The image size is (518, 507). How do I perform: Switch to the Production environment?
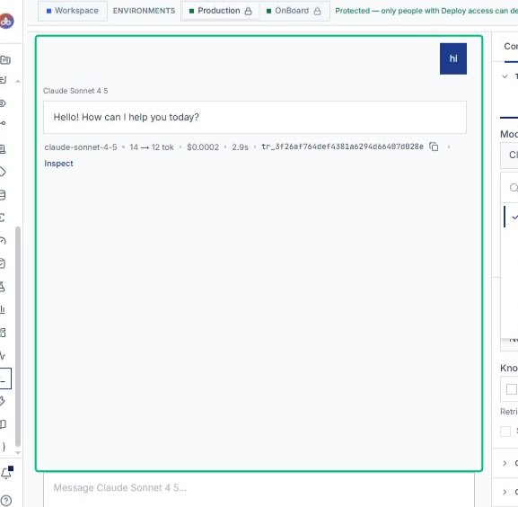[220, 11]
